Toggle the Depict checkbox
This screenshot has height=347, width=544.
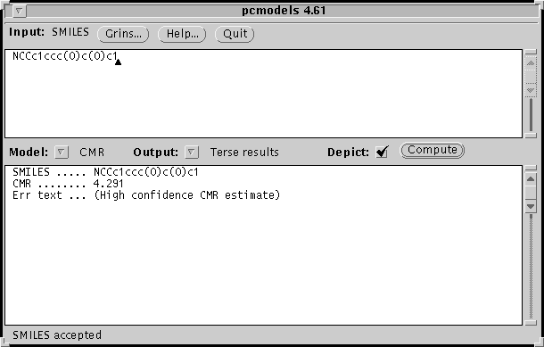coord(382,152)
